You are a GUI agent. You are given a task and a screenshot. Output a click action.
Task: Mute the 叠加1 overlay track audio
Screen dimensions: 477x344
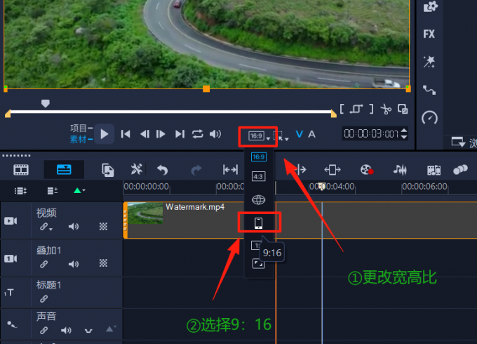[x=74, y=264]
